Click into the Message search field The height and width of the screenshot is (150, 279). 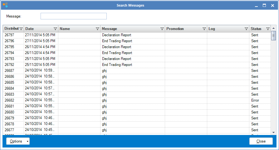[73, 16]
